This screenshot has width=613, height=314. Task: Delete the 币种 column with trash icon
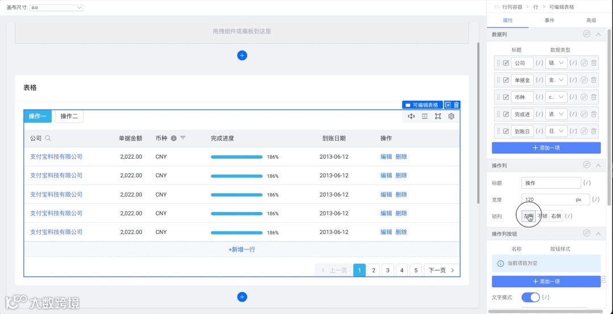tap(594, 97)
